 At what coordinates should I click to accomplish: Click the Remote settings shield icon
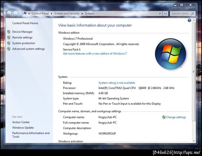(x=9, y=37)
